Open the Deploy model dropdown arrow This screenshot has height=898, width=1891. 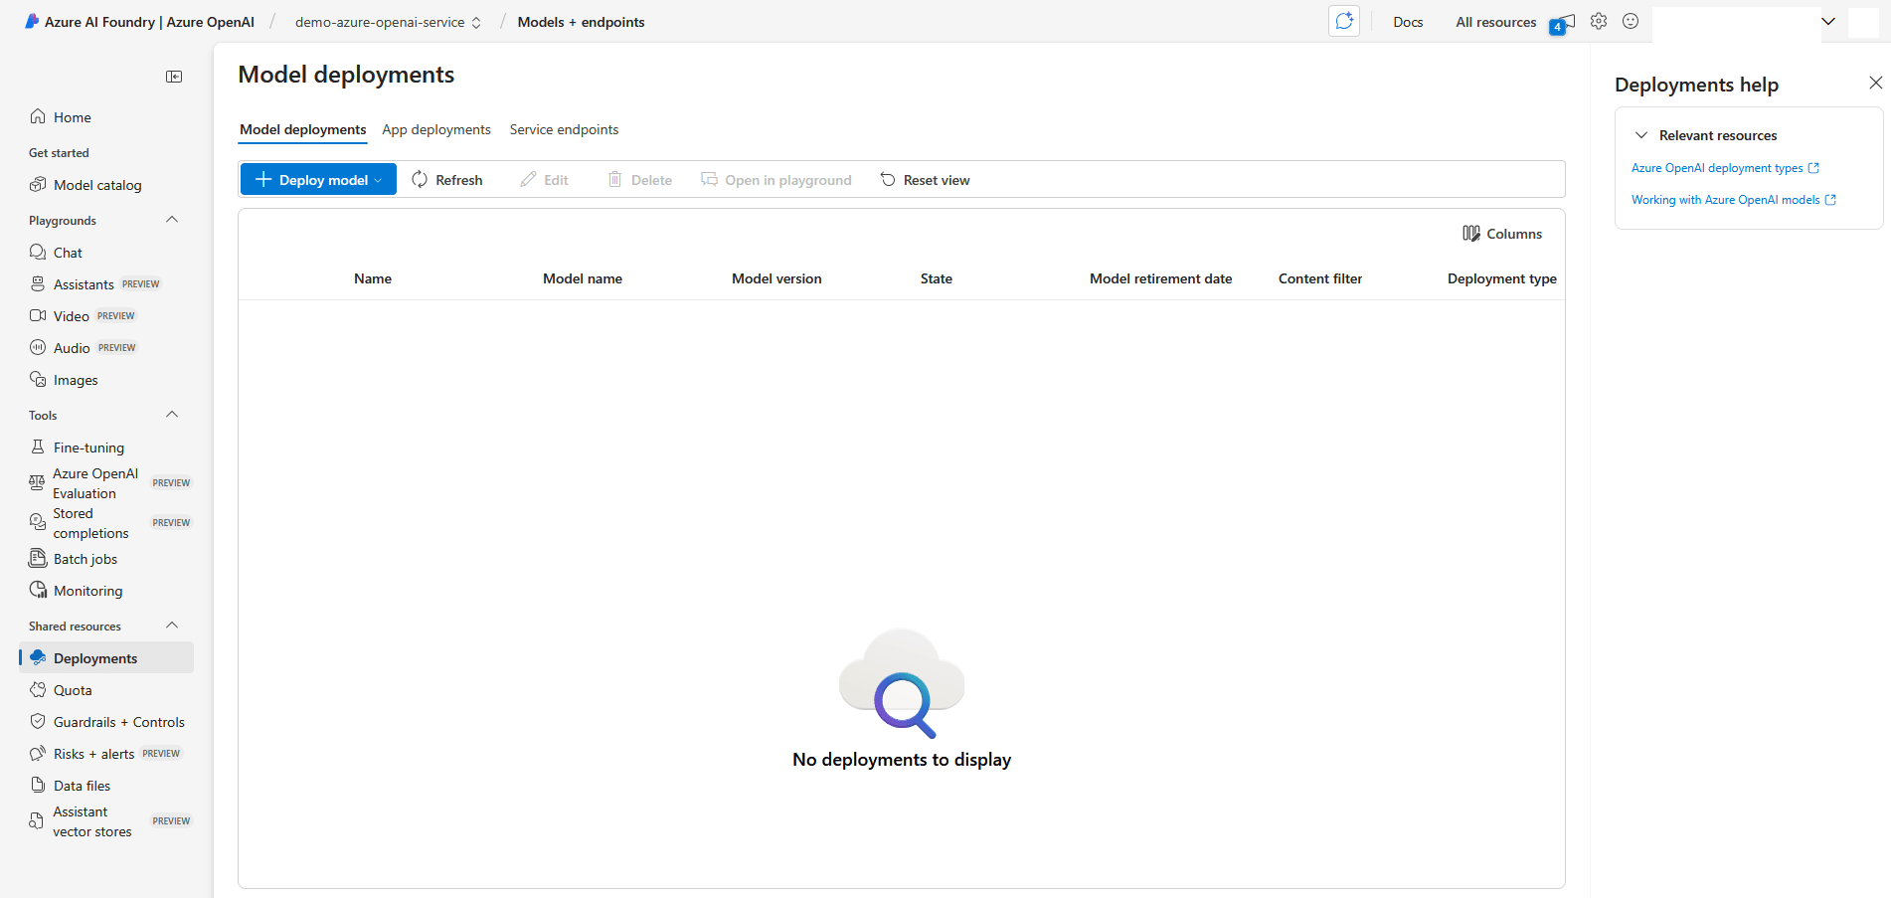click(x=378, y=179)
